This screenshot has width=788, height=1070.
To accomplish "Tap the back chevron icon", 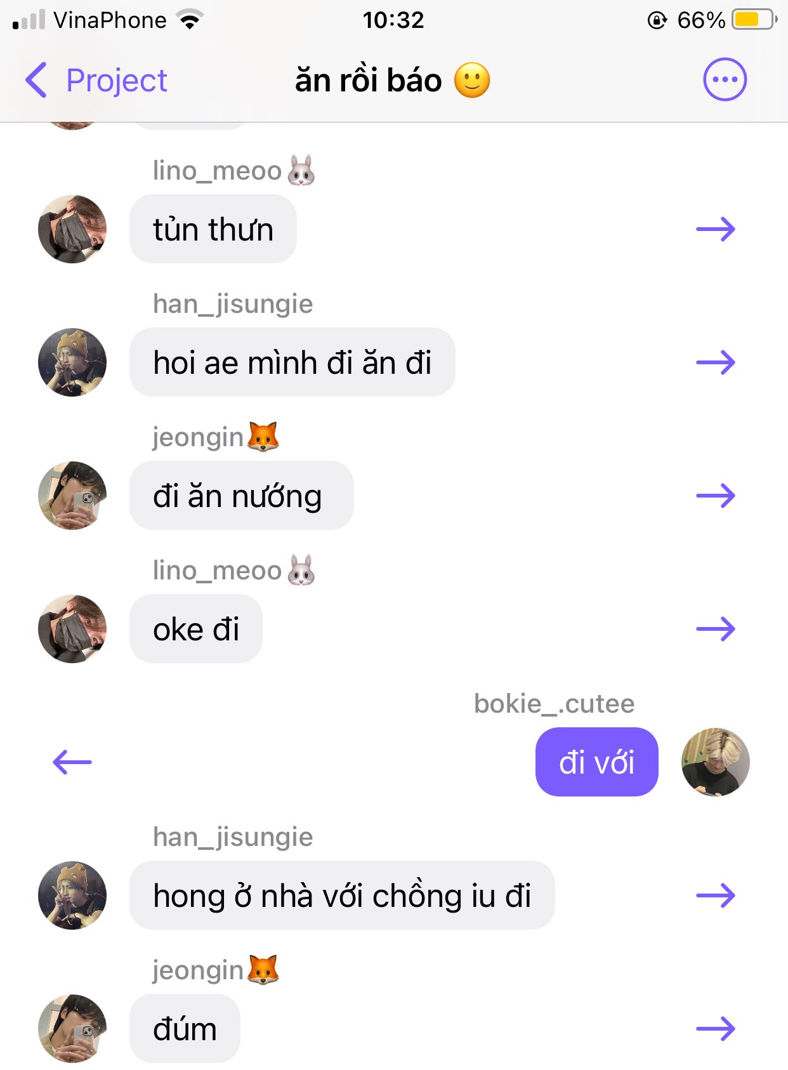I will click(x=36, y=80).
